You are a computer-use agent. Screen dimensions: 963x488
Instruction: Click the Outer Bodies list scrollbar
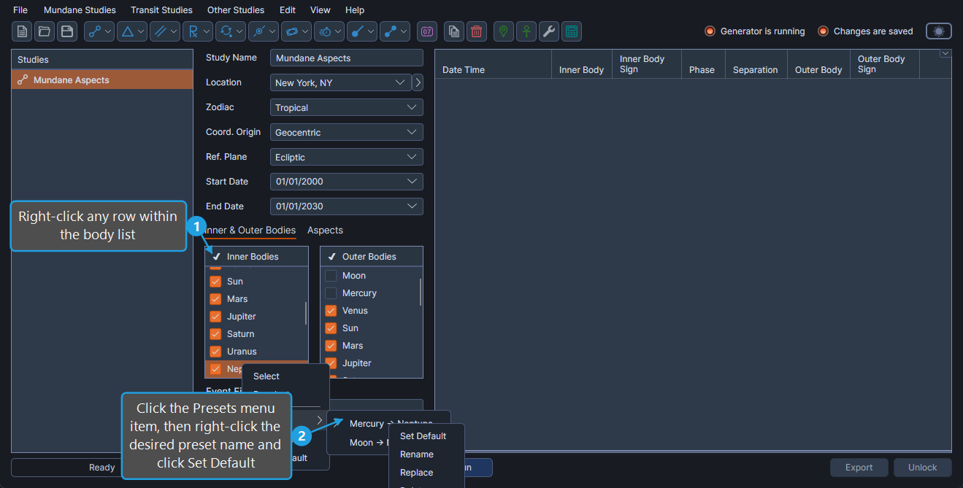(421, 292)
